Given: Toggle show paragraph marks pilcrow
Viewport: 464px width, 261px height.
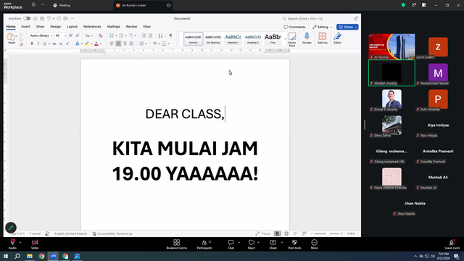Looking at the screenshot, I should click(170, 36).
